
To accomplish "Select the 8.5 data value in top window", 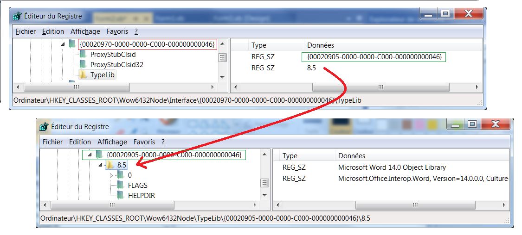I will pyautogui.click(x=311, y=68).
